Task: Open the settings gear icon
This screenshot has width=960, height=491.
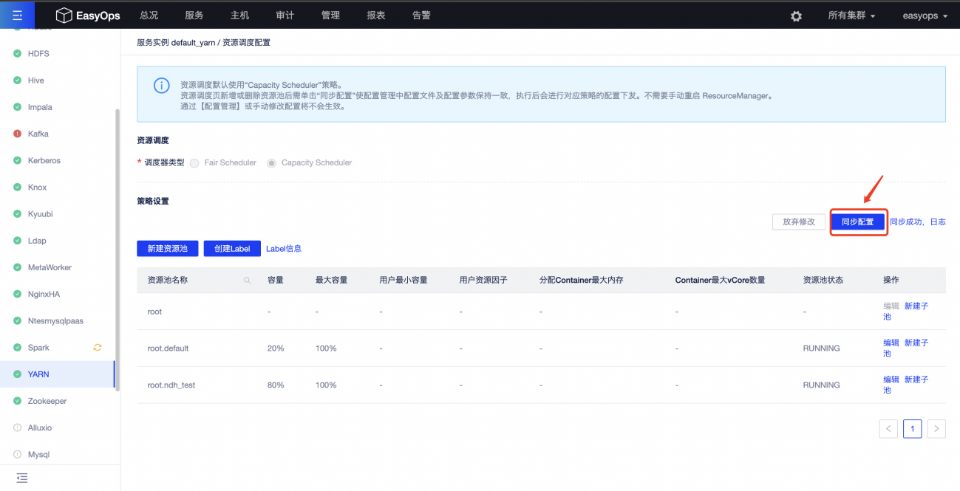Action: pyautogui.click(x=796, y=16)
